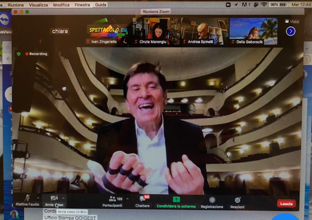Select Andrea Spinelli's video thumbnail
312x220 pixels.
coord(205,31)
